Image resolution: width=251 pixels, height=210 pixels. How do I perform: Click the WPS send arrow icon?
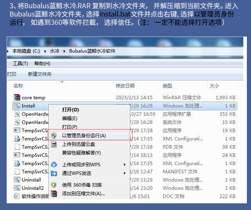(54, 173)
